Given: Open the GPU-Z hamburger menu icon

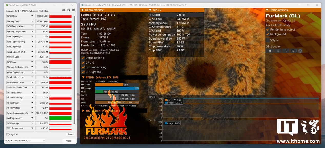Looking at the screenshot, I should pyautogui.click(x=73, y=10).
